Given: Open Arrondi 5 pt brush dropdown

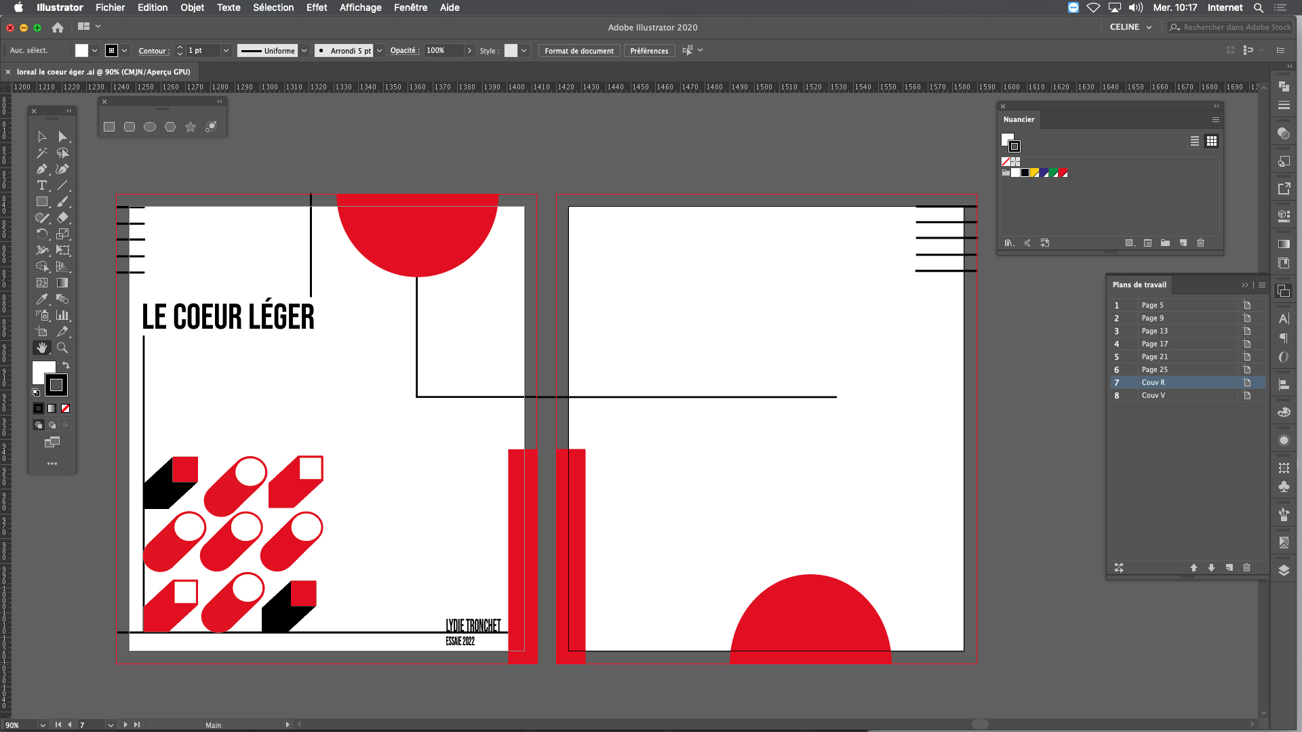Looking at the screenshot, I should 380,51.
